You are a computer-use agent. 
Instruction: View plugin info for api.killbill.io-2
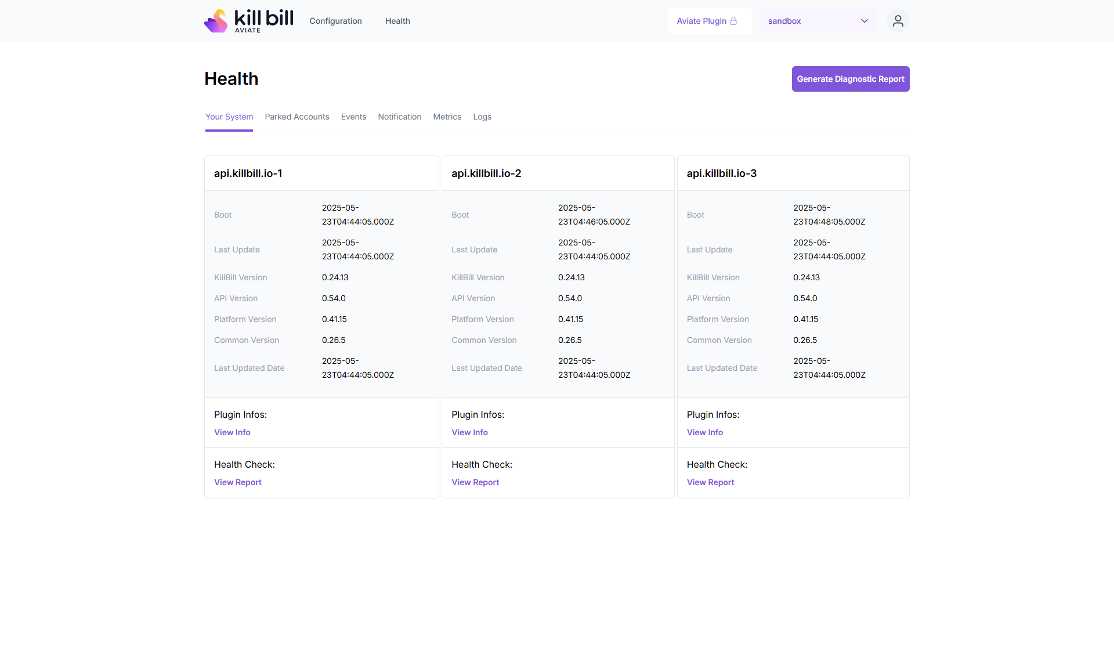point(469,432)
